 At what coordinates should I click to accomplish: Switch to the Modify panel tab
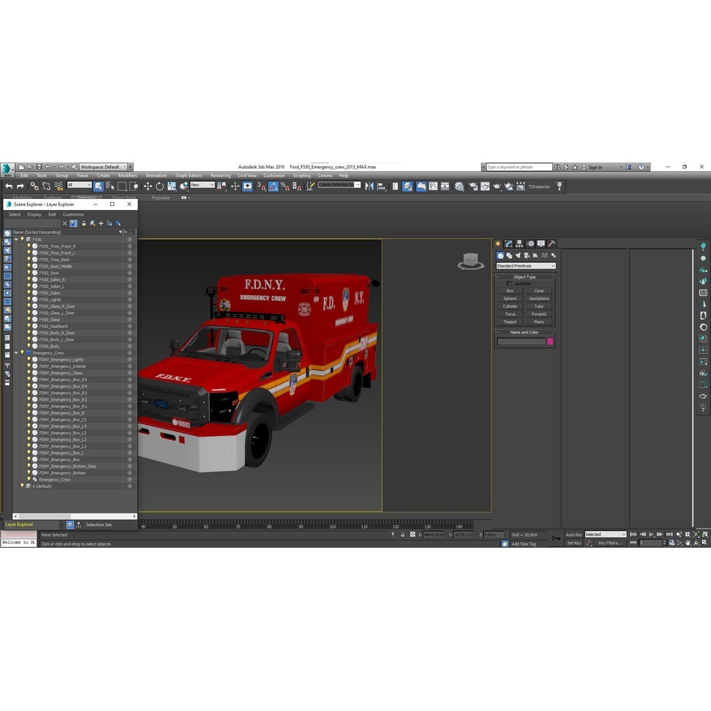pos(509,244)
